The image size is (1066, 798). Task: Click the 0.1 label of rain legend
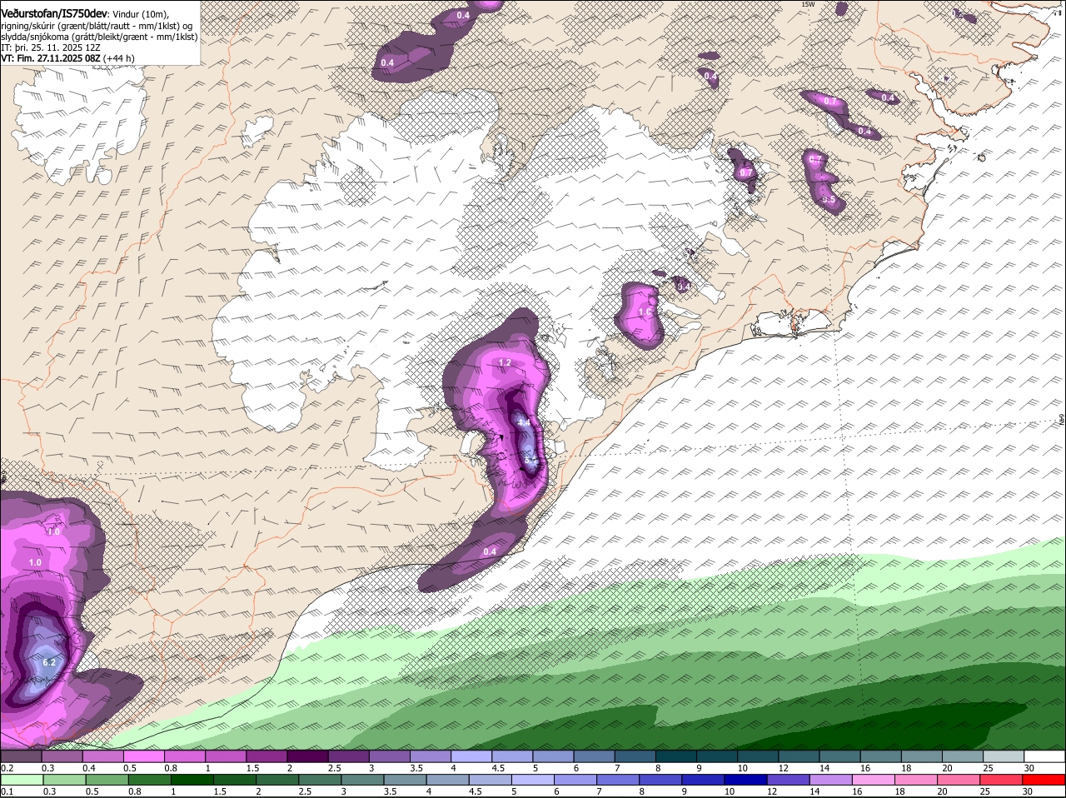(x=7, y=791)
